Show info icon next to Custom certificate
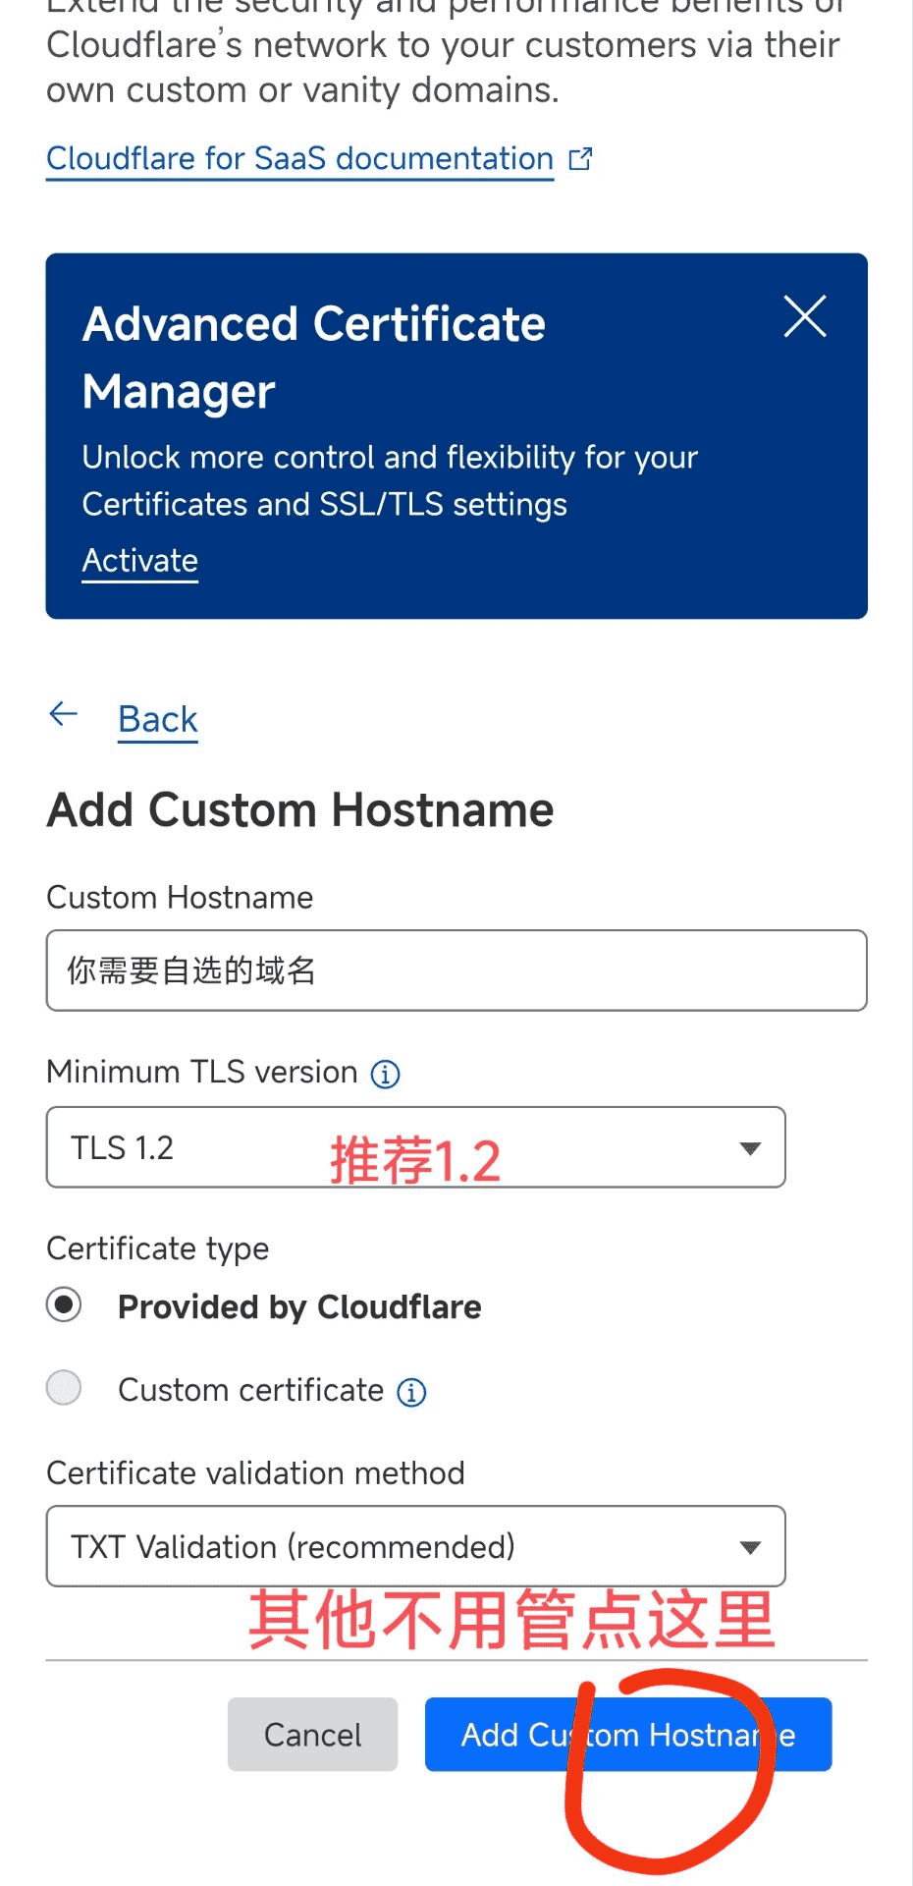 411,1392
